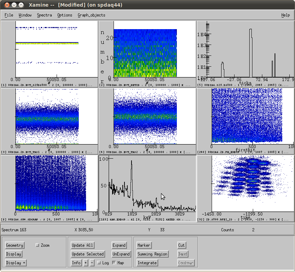Toggle the Log scale checkbox
The image size is (295, 272).
(99, 263)
